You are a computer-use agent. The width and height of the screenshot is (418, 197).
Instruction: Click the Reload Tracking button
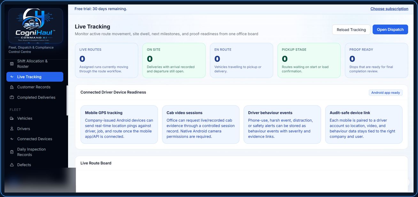(x=351, y=29)
